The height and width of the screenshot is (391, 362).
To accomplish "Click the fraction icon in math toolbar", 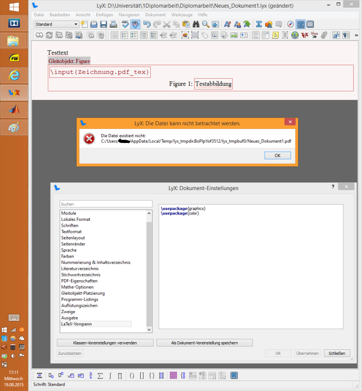I will [91, 376].
